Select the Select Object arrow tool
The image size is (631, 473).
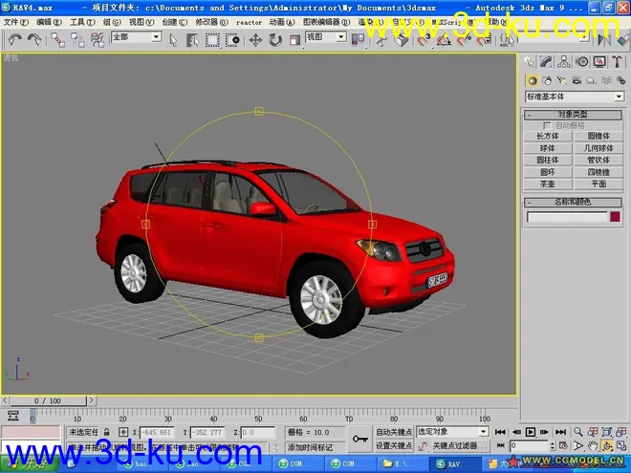[x=173, y=40]
